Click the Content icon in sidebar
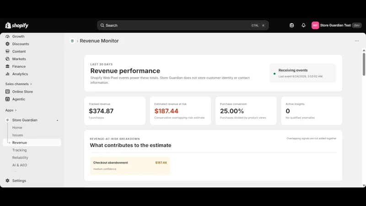This screenshot has height=206, width=366. point(7,51)
